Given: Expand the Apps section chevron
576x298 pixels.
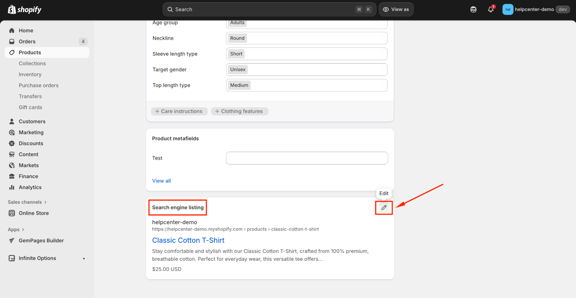Looking at the screenshot, I should [23, 229].
